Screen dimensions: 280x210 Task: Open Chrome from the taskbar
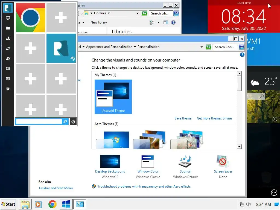click(x=52, y=204)
